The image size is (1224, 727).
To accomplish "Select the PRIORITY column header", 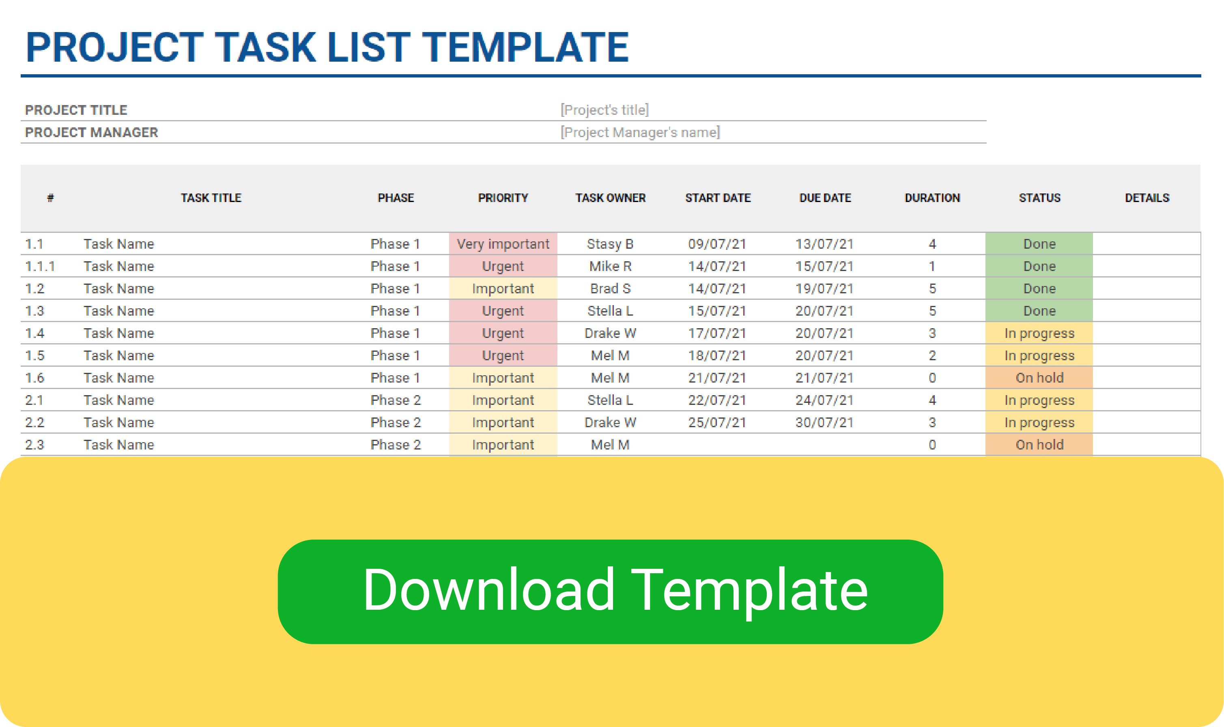I will coord(503,198).
